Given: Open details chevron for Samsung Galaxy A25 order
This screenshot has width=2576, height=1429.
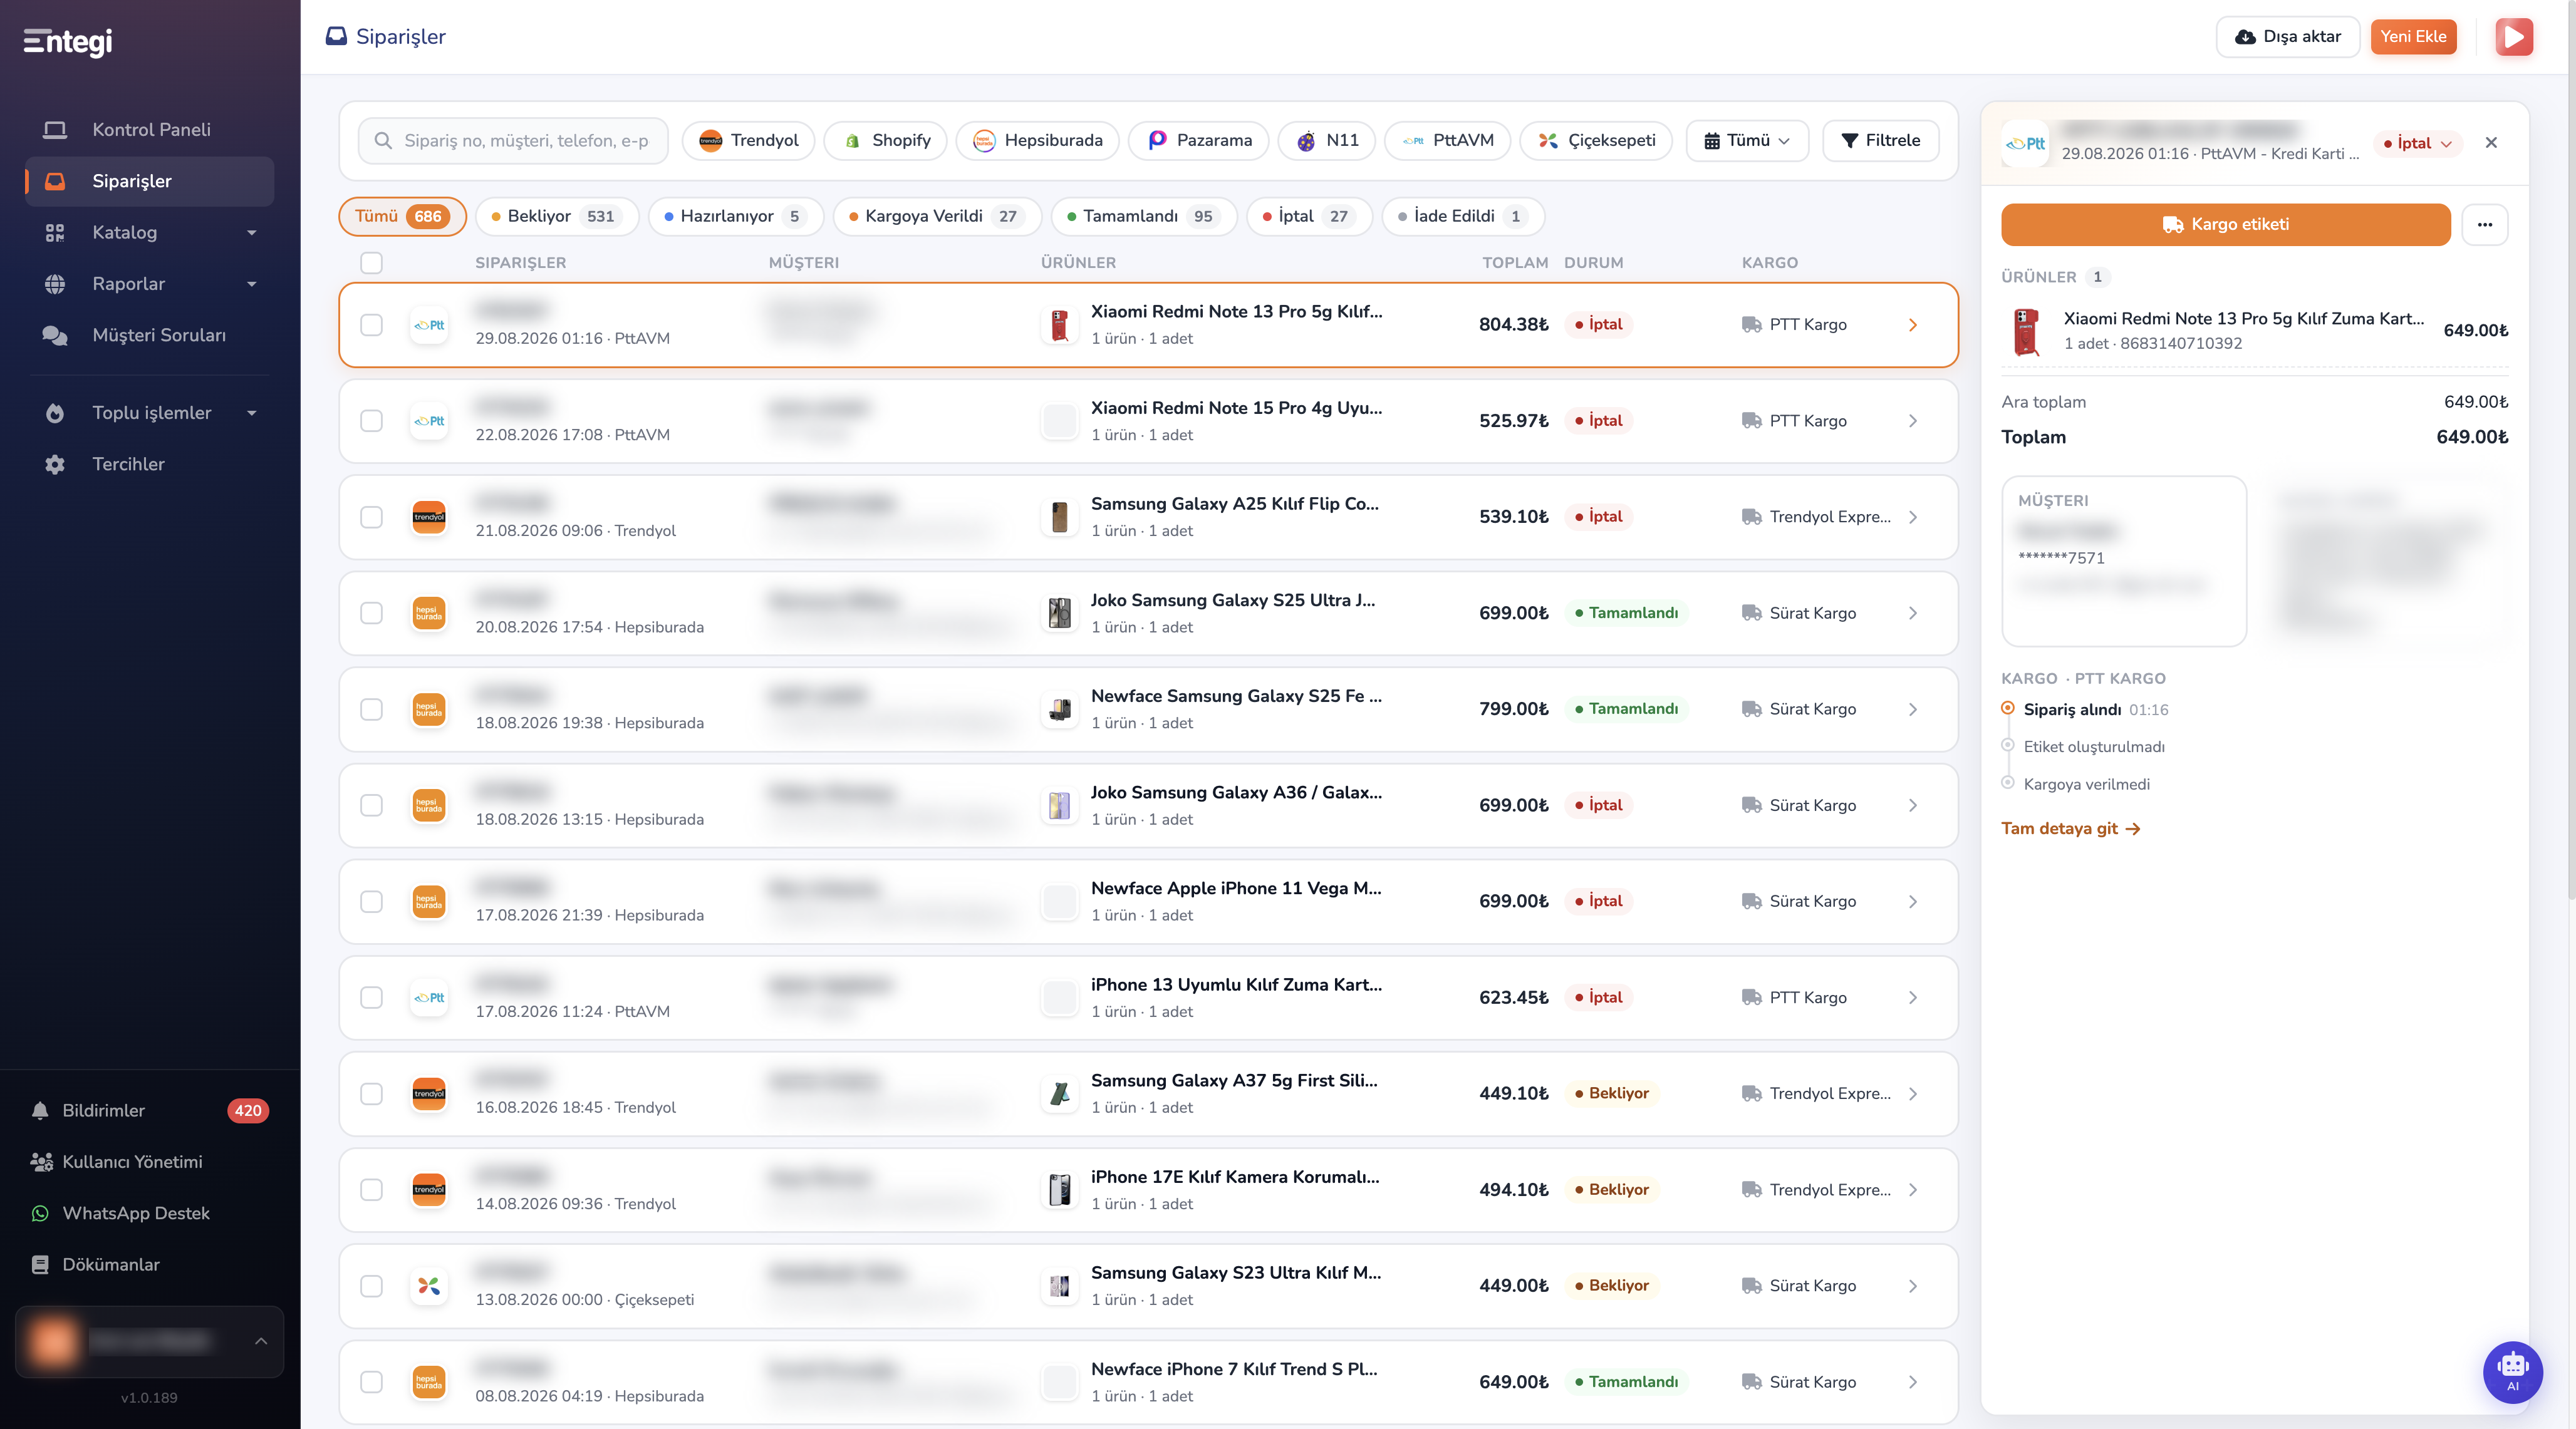Looking at the screenshot, I should point(1913,517).
